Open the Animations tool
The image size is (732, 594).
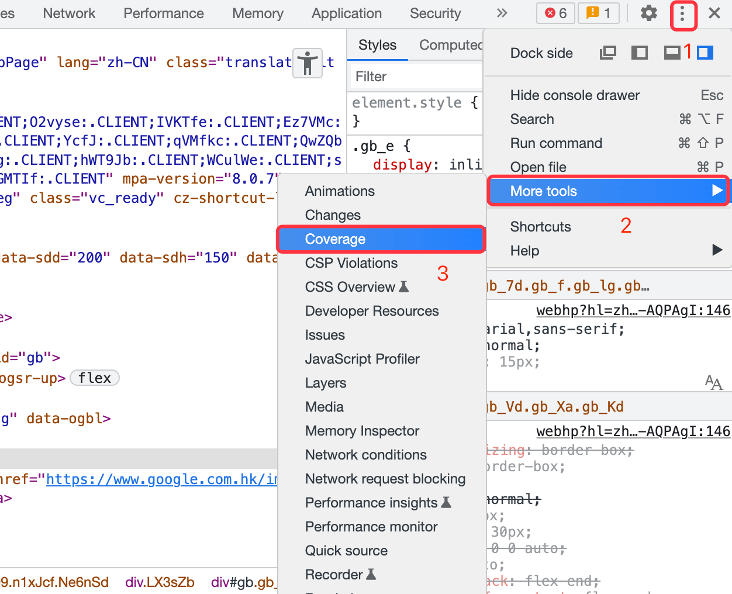[x=382, y=191]
